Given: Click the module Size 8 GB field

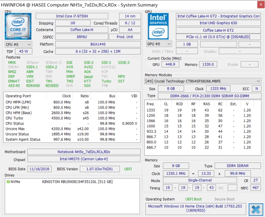Looking at the screenshot, I should (171, 89).
